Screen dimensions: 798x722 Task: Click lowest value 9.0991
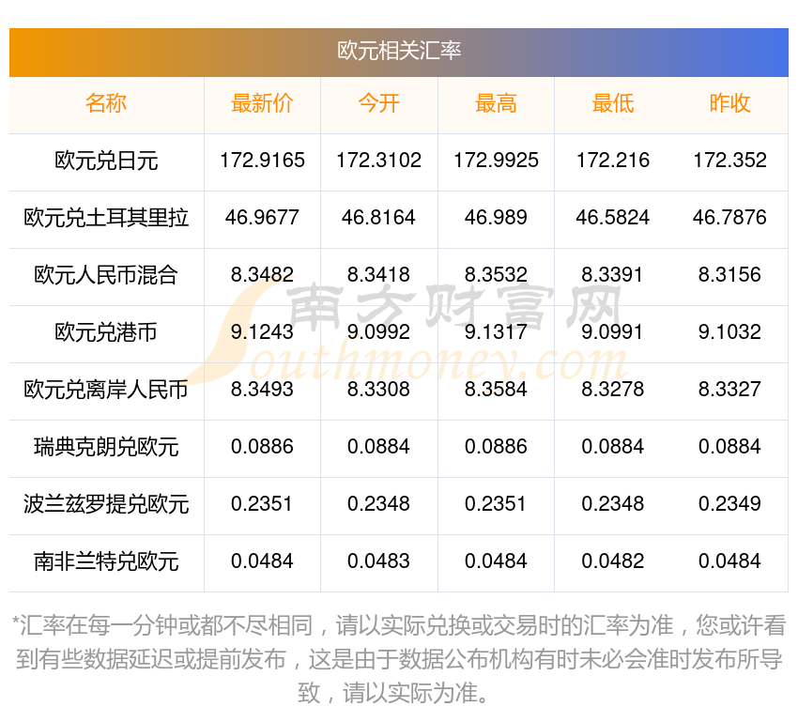[x=613, y=332]
